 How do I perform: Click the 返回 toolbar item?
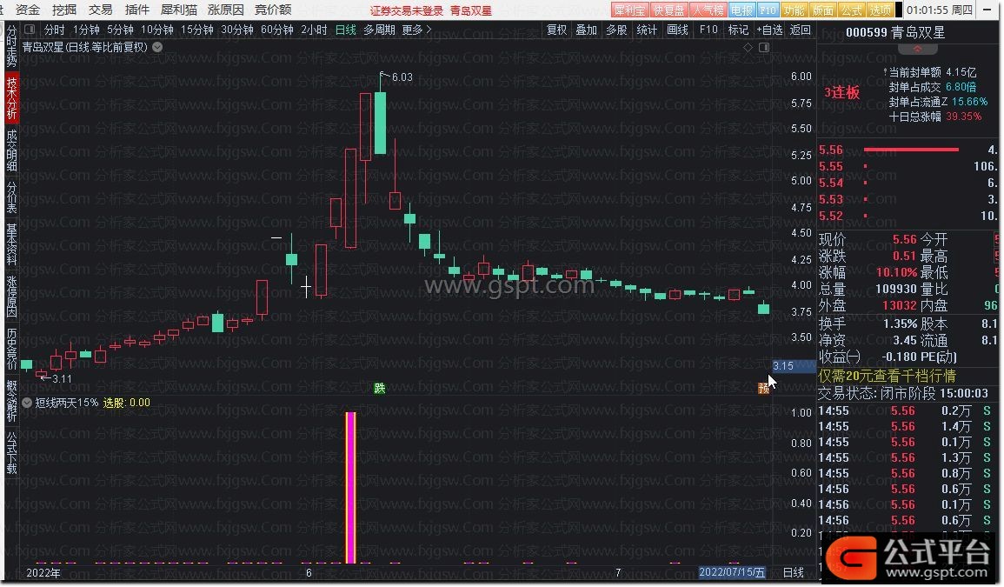click(x=801, y=30)
